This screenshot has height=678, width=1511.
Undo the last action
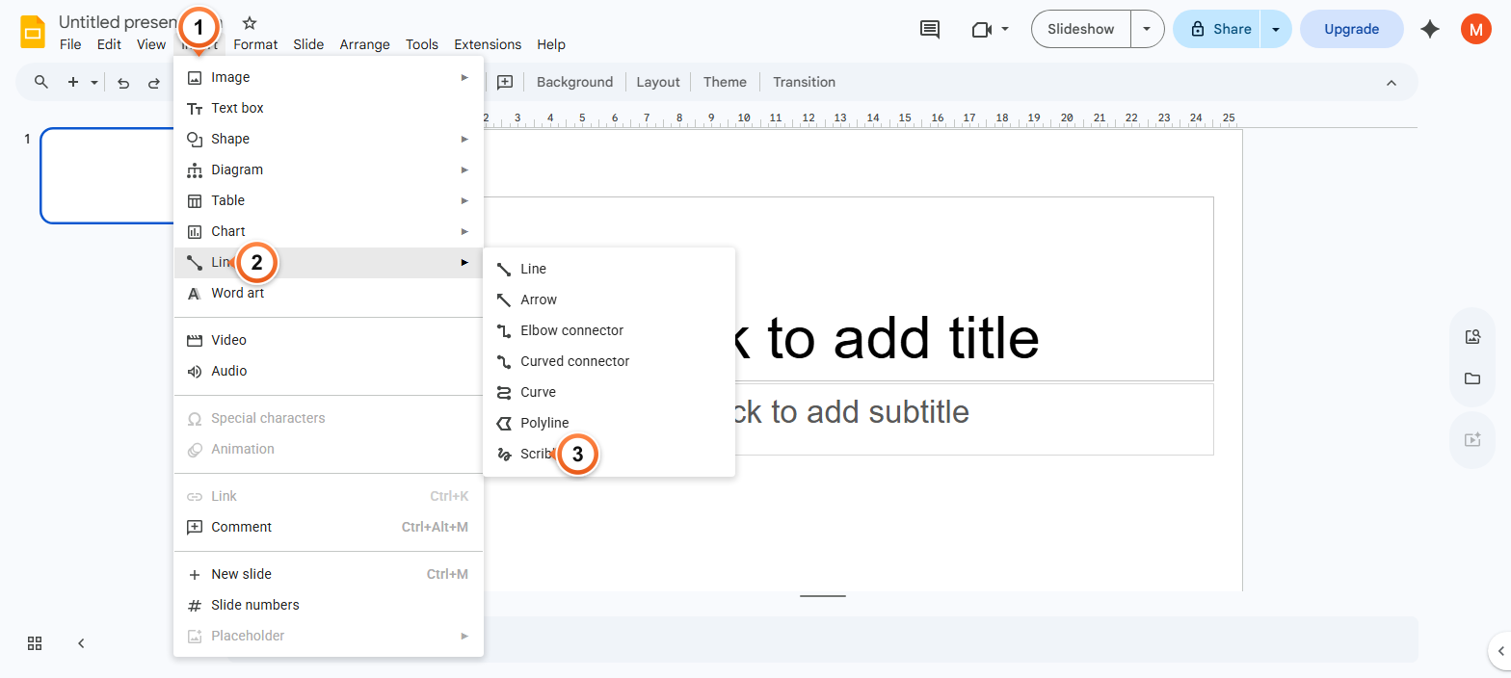[x=123, y=83]
